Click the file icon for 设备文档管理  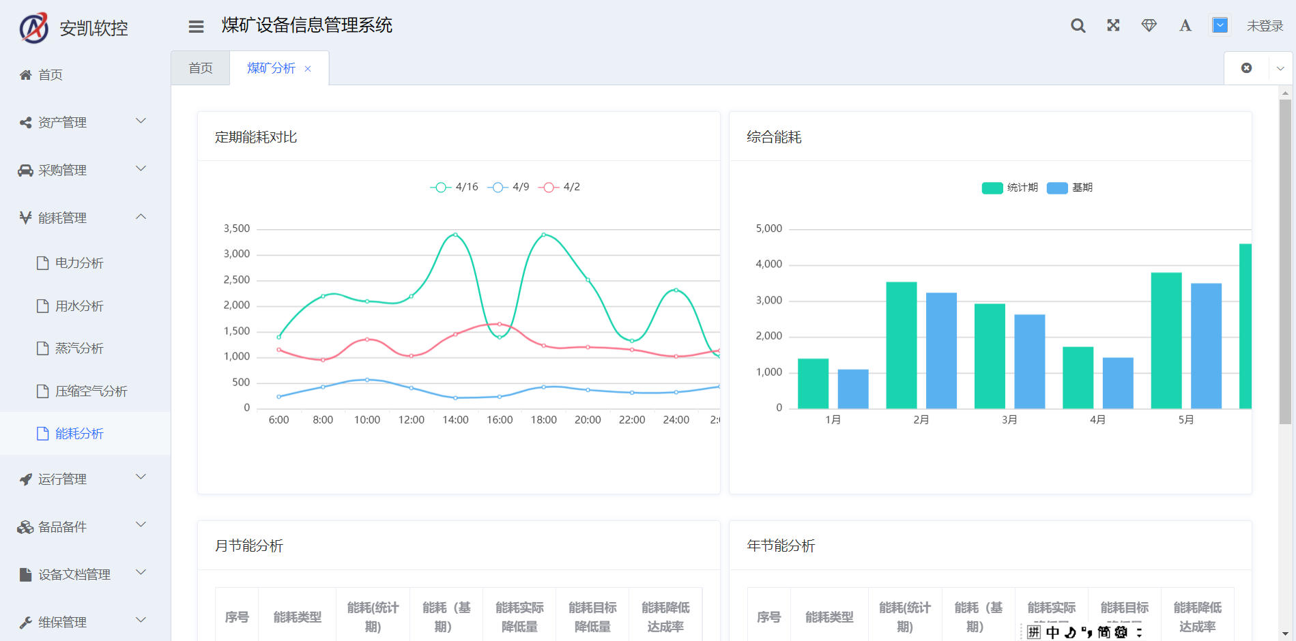[26, 574]
